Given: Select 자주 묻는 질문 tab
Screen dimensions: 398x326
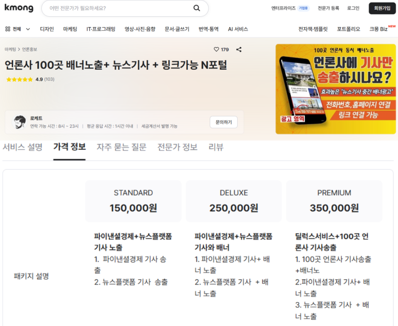Looking at the screenshot, I should point(121,147).
